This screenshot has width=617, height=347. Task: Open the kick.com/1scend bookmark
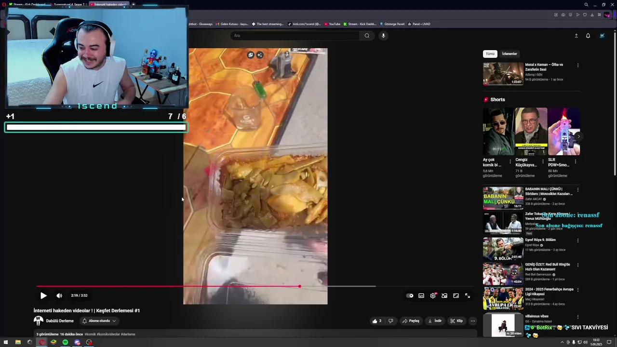click(304, 24)
